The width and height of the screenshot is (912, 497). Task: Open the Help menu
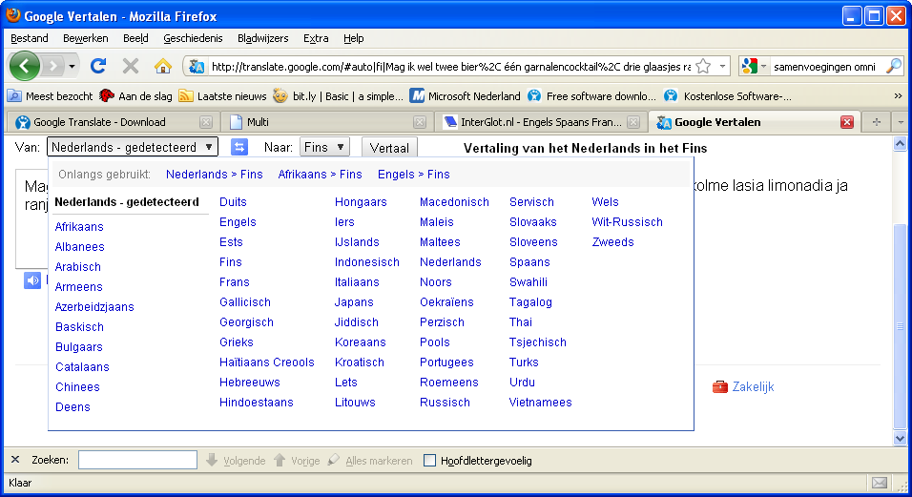(x=353, y=38)
